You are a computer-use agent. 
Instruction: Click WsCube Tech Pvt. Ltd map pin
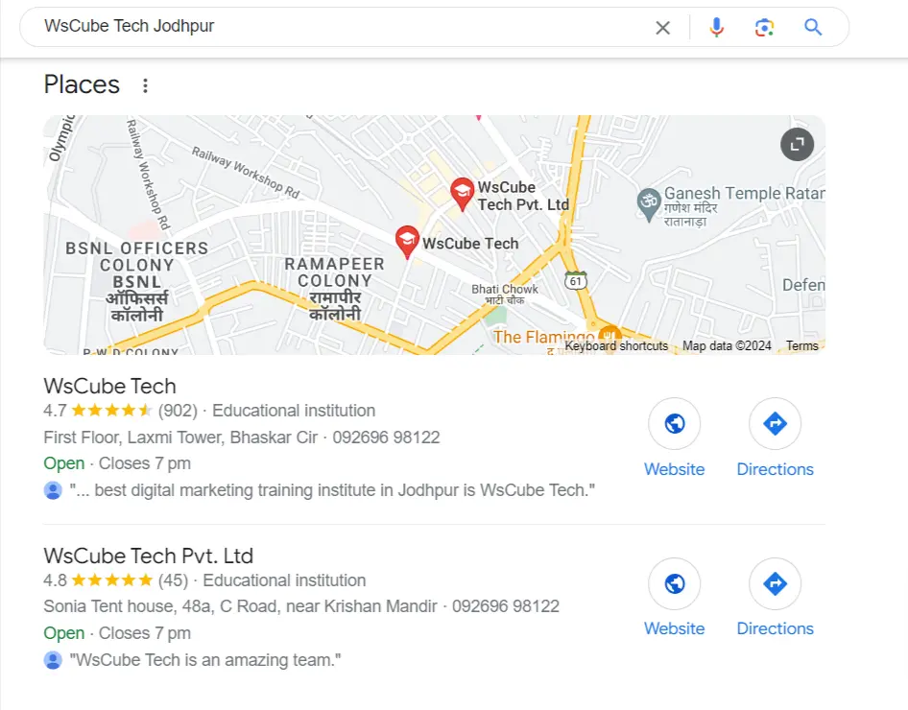click(463, 193)
